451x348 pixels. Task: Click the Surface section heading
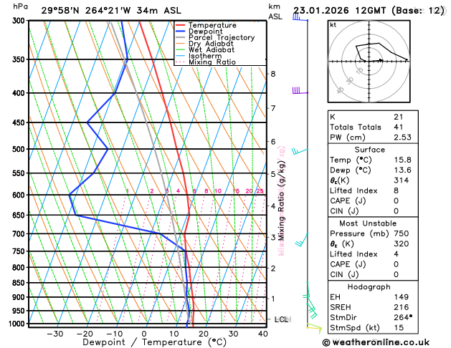pyautogui.click(x=369, y=150)
